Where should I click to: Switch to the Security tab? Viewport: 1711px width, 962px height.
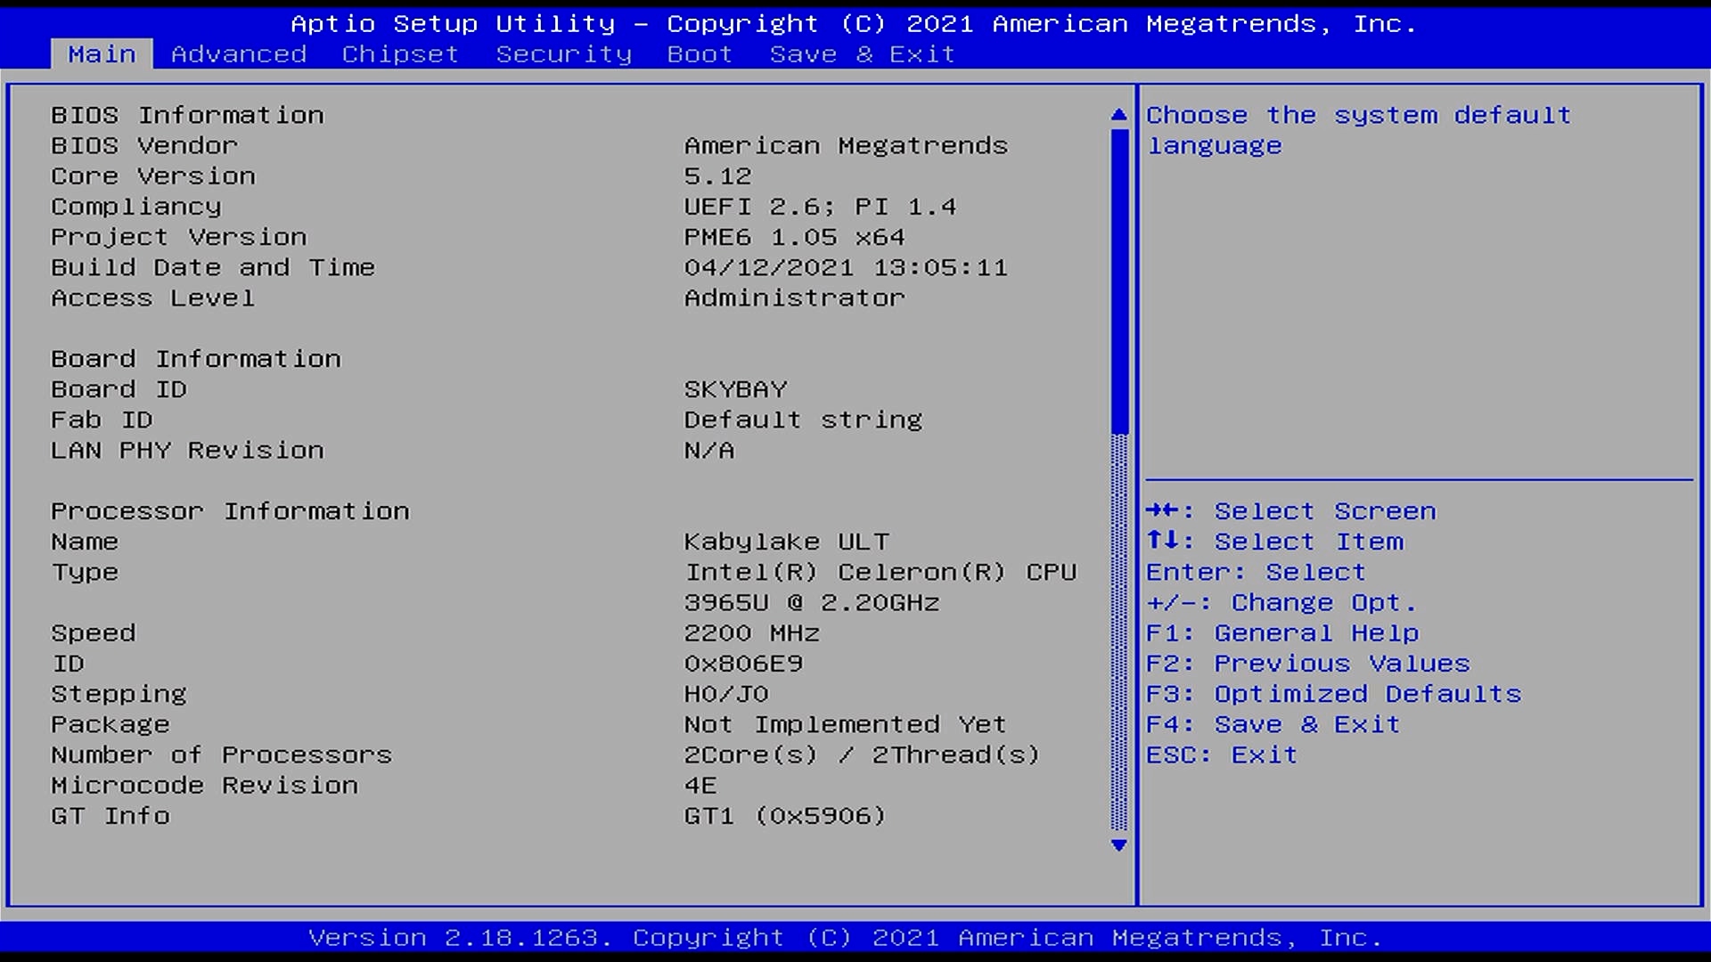tap(563, 54)
